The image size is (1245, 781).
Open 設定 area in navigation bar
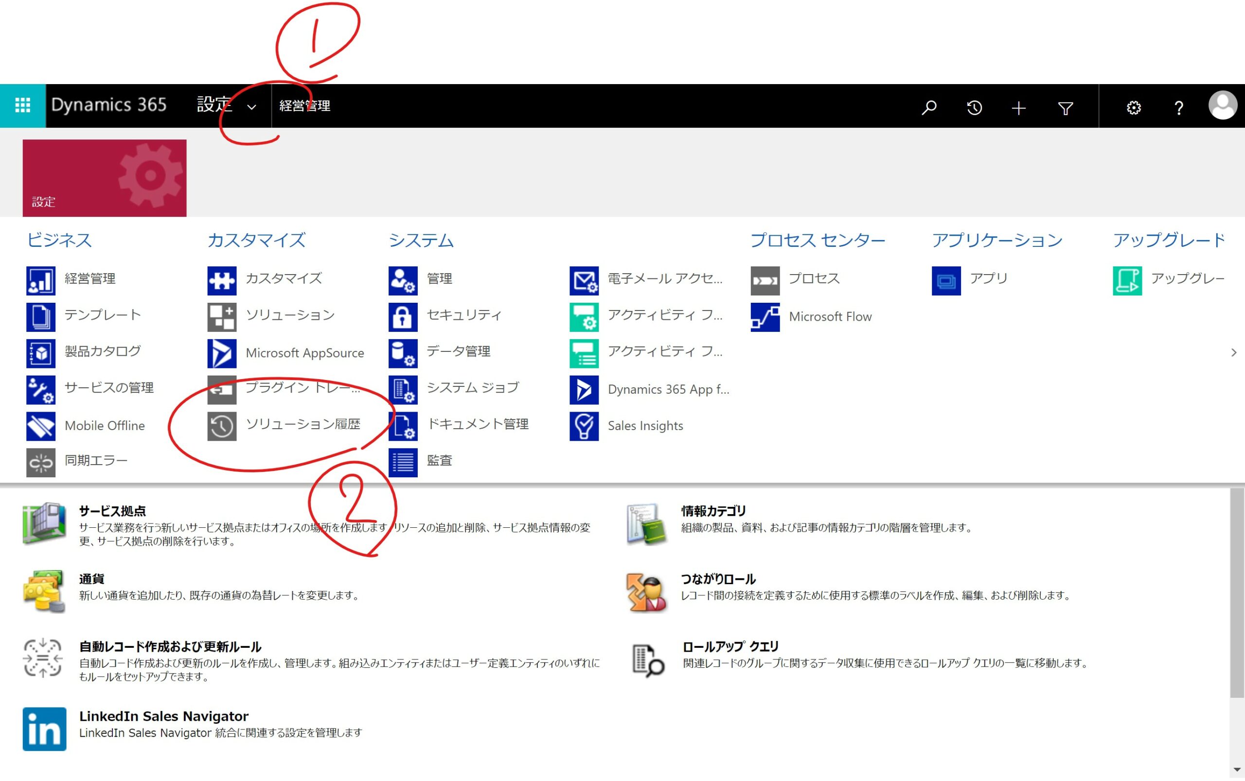[x=214, y=105]
